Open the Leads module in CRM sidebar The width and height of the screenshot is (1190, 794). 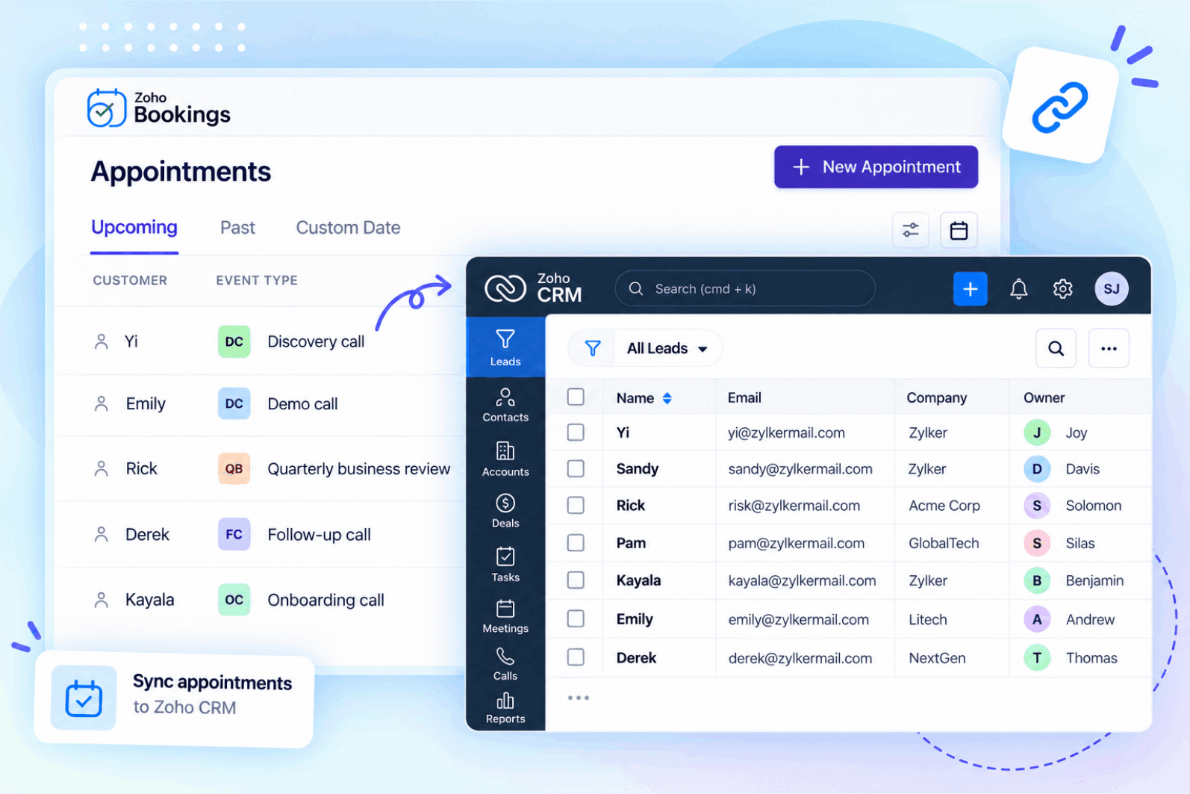click(505, 347)
